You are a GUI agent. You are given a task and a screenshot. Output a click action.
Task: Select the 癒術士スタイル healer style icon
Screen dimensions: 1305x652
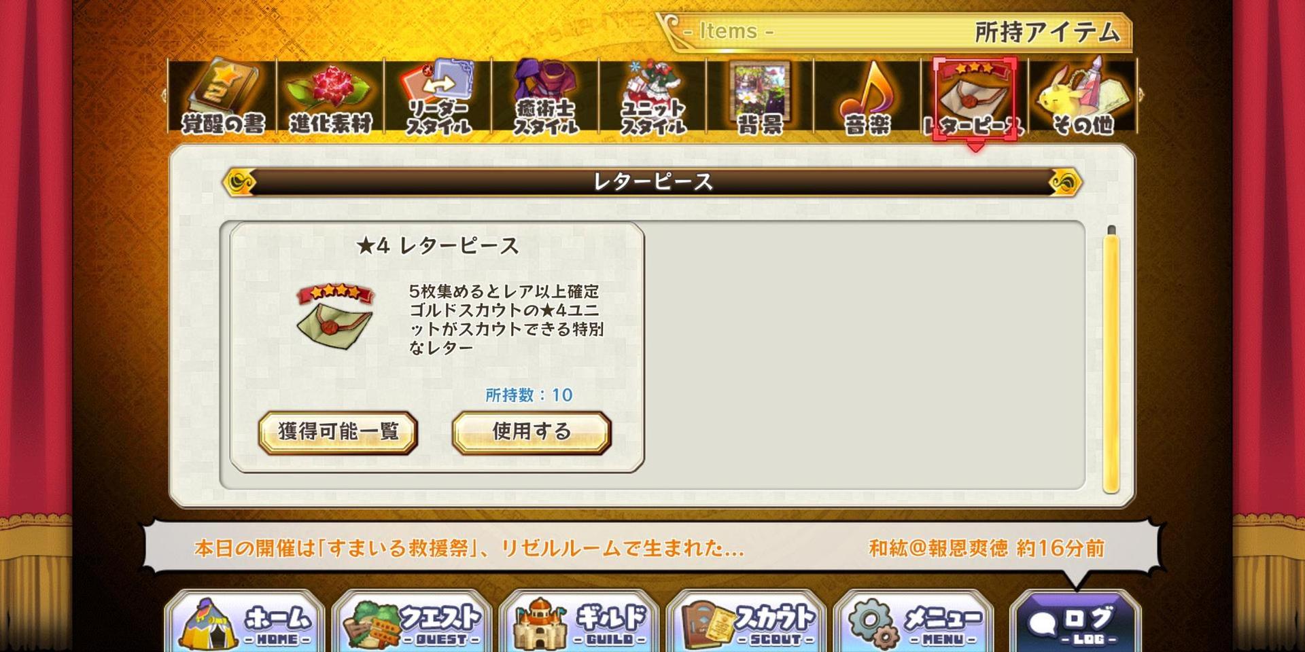(x=545, y=96)
